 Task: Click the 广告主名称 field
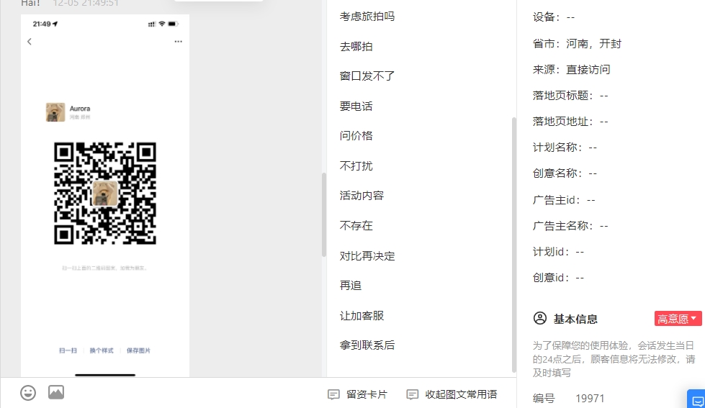coord(570,226)
